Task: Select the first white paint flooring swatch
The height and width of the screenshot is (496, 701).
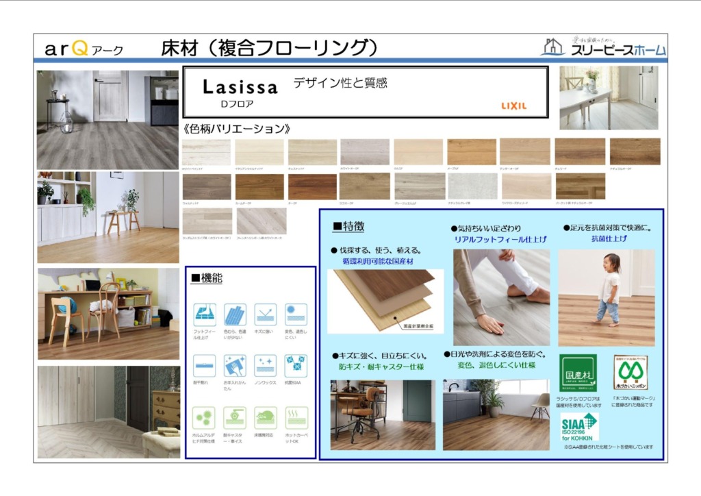Action: point(205,152)
